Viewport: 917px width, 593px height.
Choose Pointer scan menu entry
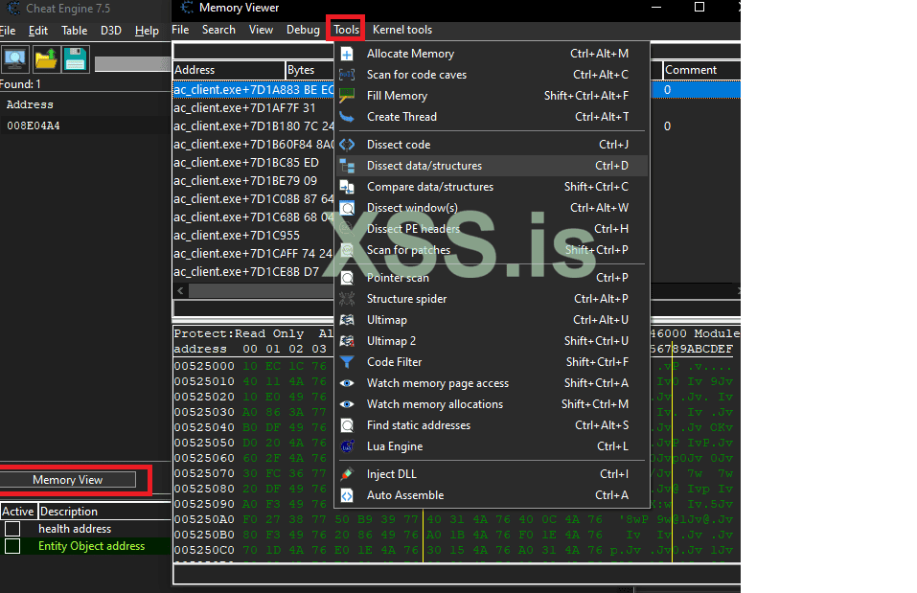click(492, 278)
